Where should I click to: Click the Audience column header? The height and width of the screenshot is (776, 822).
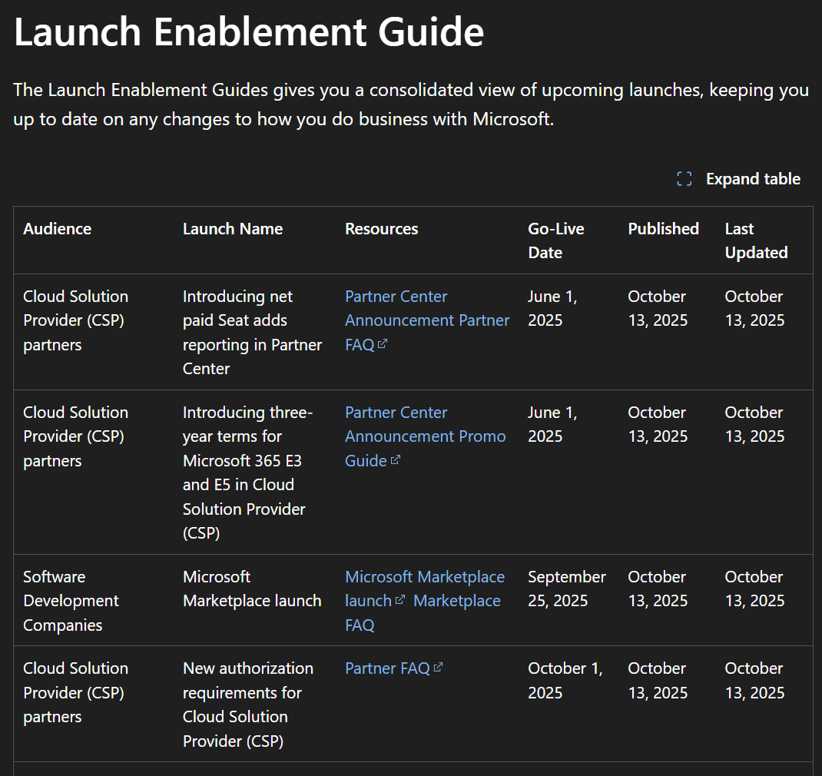point(57,229)
